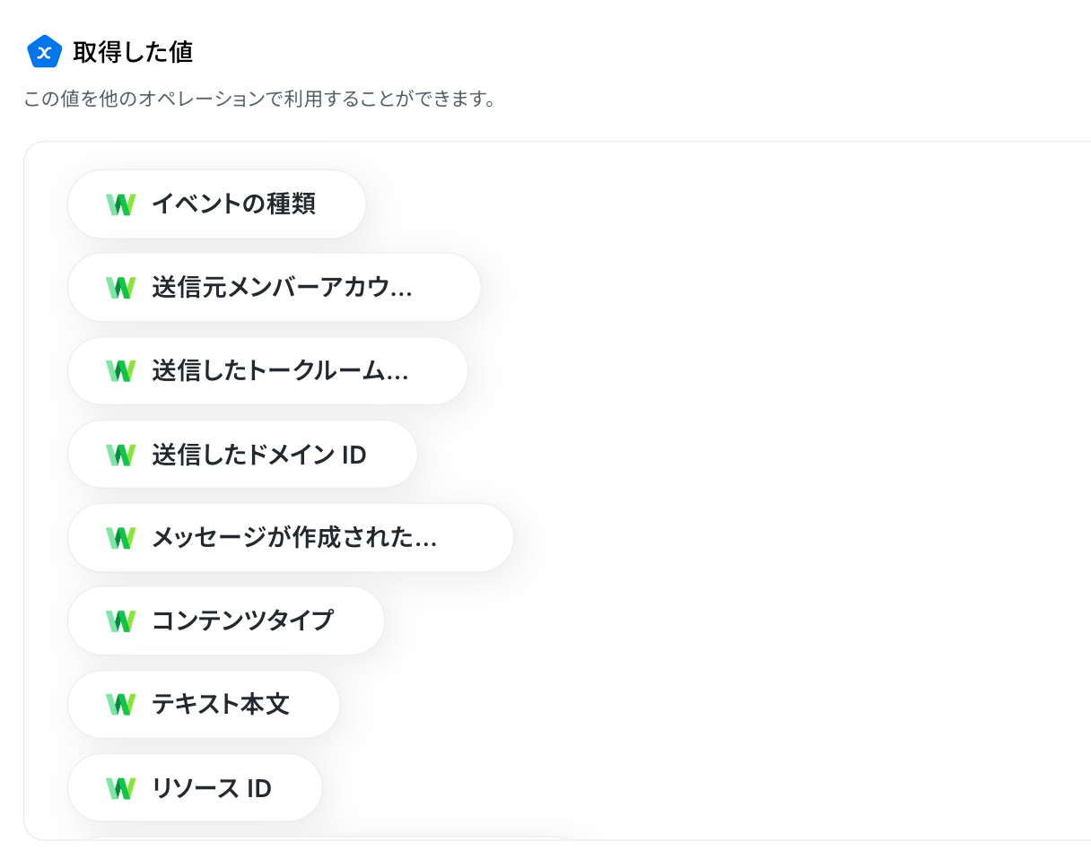Click the W icon on 送信元メンバーアカウ…
This screenshot has width=1091, height=859.
click(x=120, y=288)
